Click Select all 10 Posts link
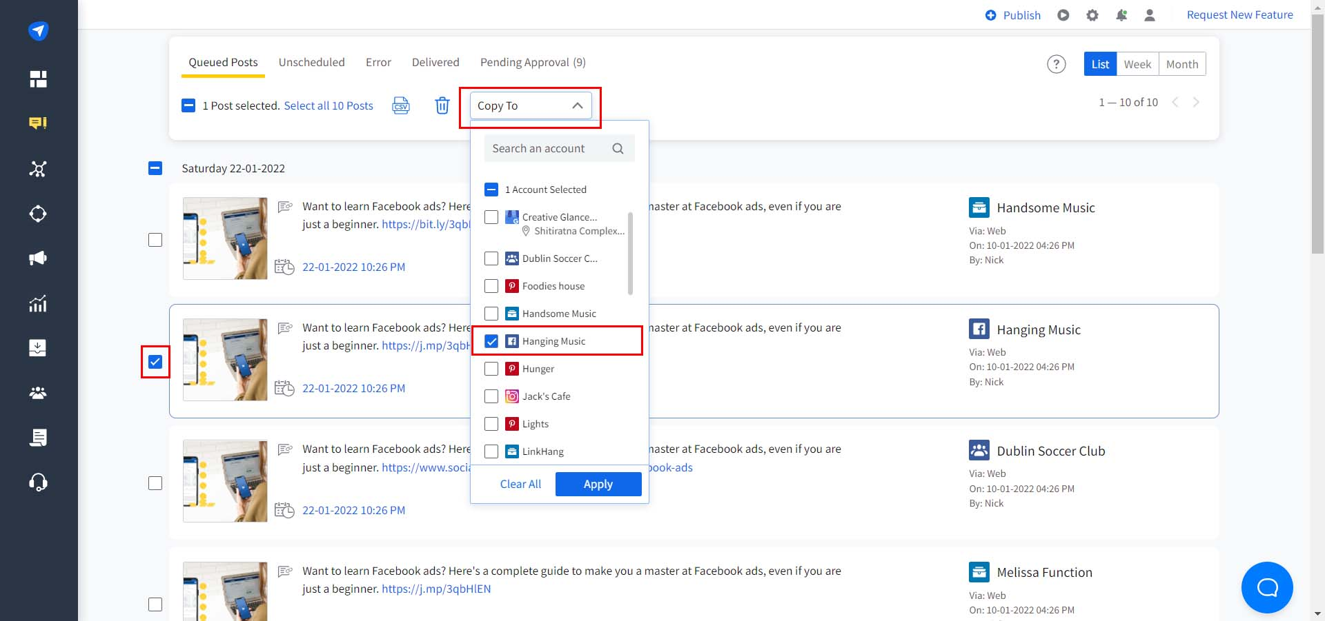 pos(328,105)
